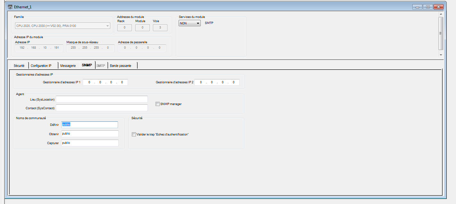Click Gestionnaire d'adresses IP 2 field
This screenshot has width=456, height=204.
[x=217, y=82]
